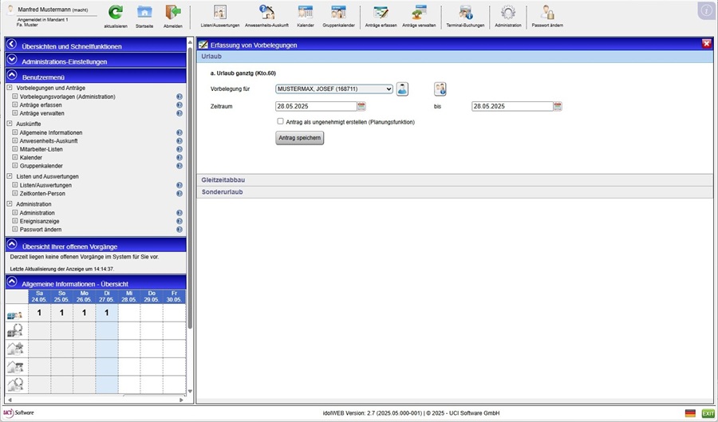Image resolution: width=718 pixels, height=422 pixels.
Task: Click person icon next to employee dropdown
Action: pos(403,89)
